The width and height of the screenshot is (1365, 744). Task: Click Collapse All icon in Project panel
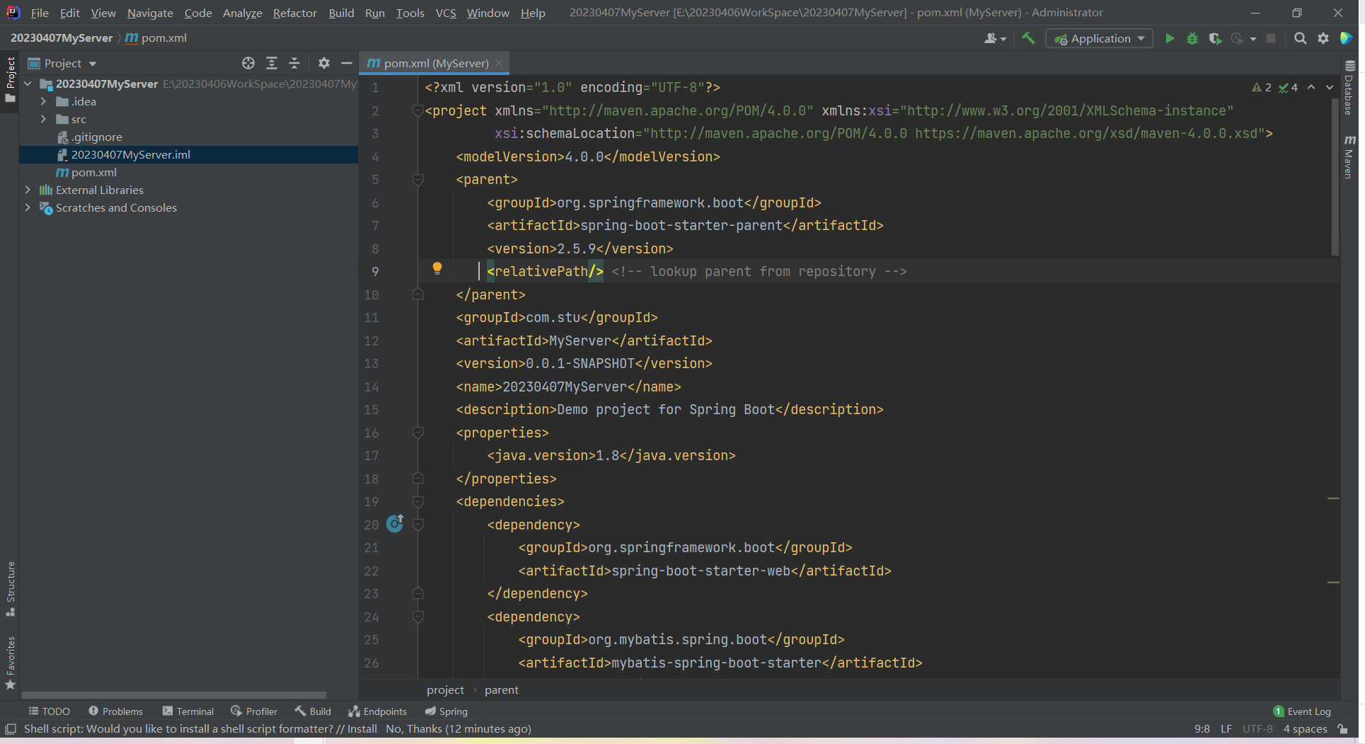294,64
